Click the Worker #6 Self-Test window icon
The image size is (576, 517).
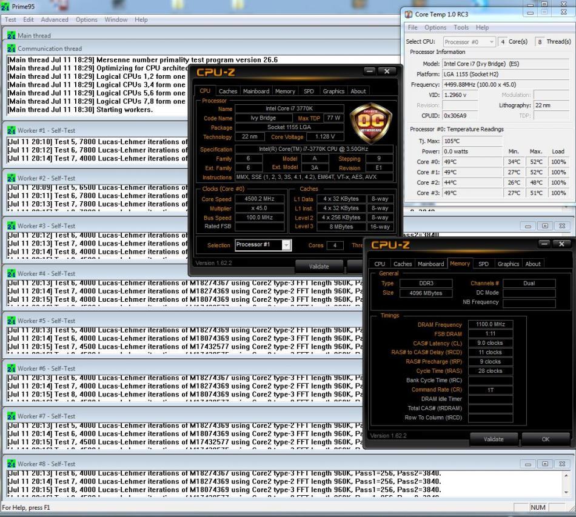[12, 369]
